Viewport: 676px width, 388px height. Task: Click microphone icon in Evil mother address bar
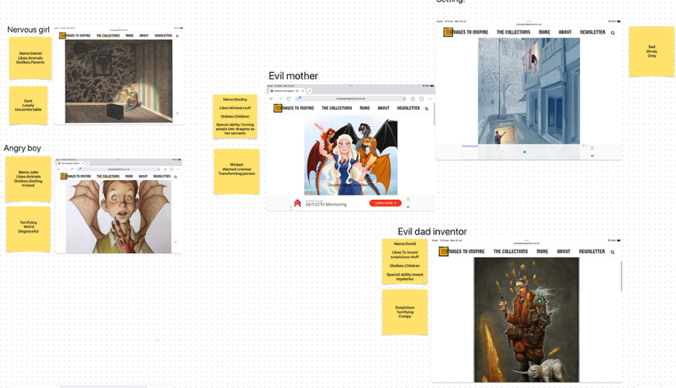pos(404,98)
